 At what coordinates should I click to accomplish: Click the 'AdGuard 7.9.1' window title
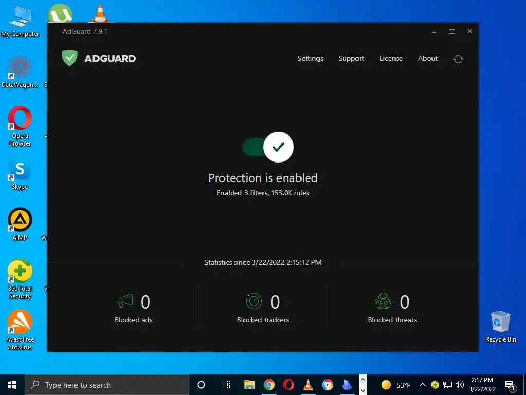[x=85, y=31]
